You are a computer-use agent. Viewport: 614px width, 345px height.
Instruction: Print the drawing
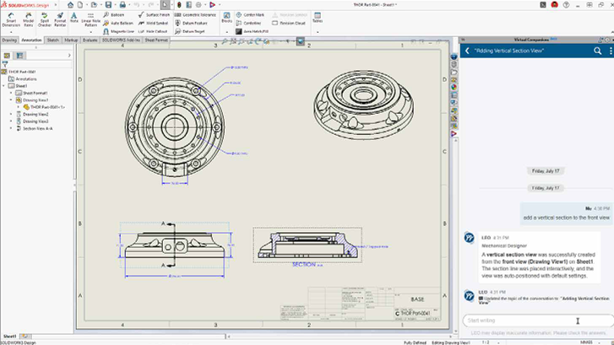coord(122,5)
